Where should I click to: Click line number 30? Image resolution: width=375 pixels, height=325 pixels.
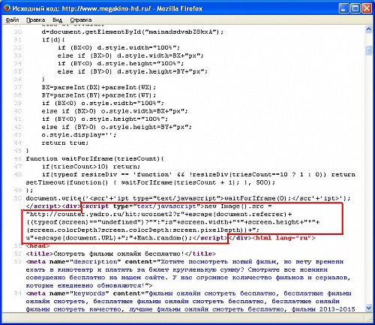click(x=18, y=32)
